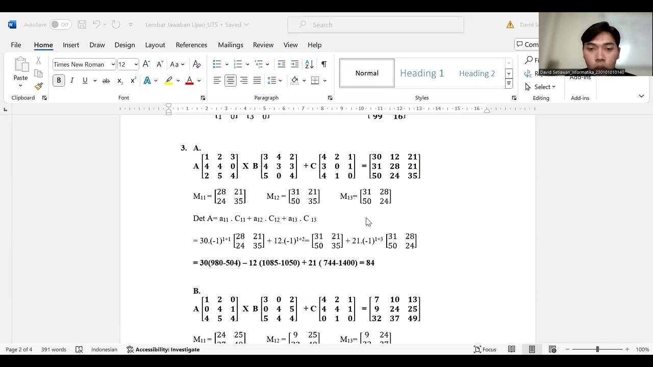Expand the Styles gallery

pos(509,83)
